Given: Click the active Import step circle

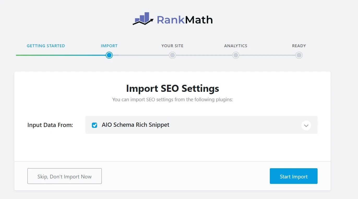Looking at the screenshot, I should [109, 55].
